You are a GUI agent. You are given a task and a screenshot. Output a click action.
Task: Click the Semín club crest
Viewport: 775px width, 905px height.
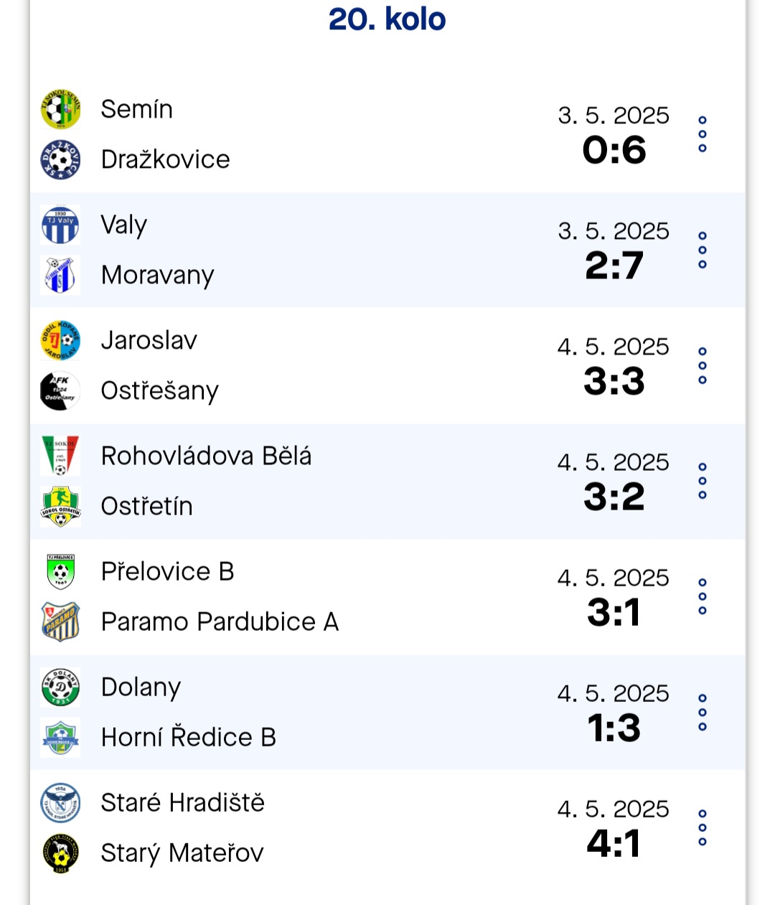(x=60, y=110)
